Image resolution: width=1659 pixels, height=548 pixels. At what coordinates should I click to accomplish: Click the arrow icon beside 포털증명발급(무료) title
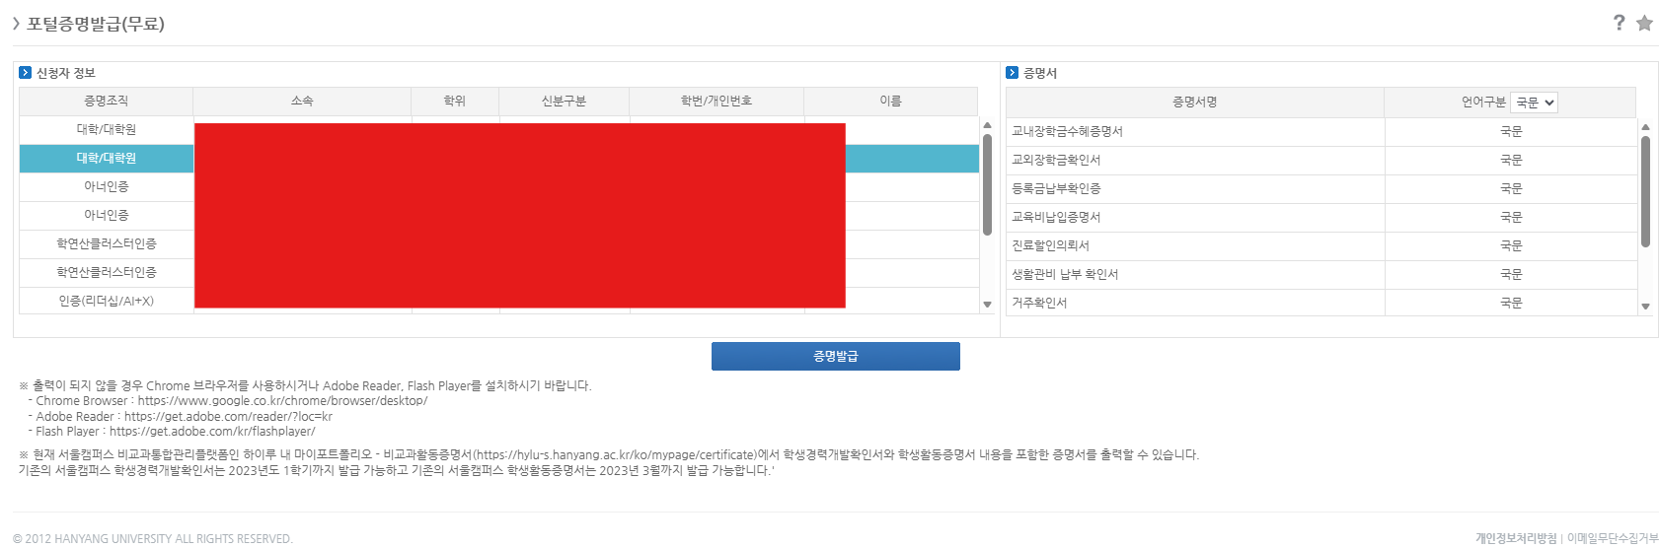(x=17, y=24)
